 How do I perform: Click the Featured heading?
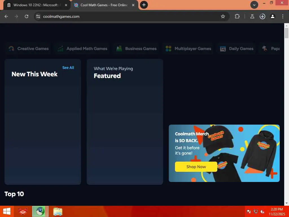point(107,76)
